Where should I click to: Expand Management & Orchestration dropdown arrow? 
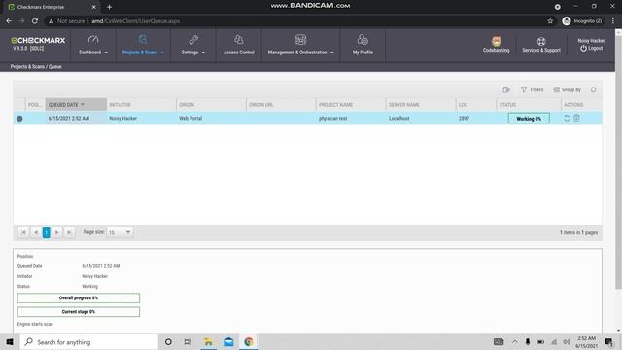pos(332,52)
